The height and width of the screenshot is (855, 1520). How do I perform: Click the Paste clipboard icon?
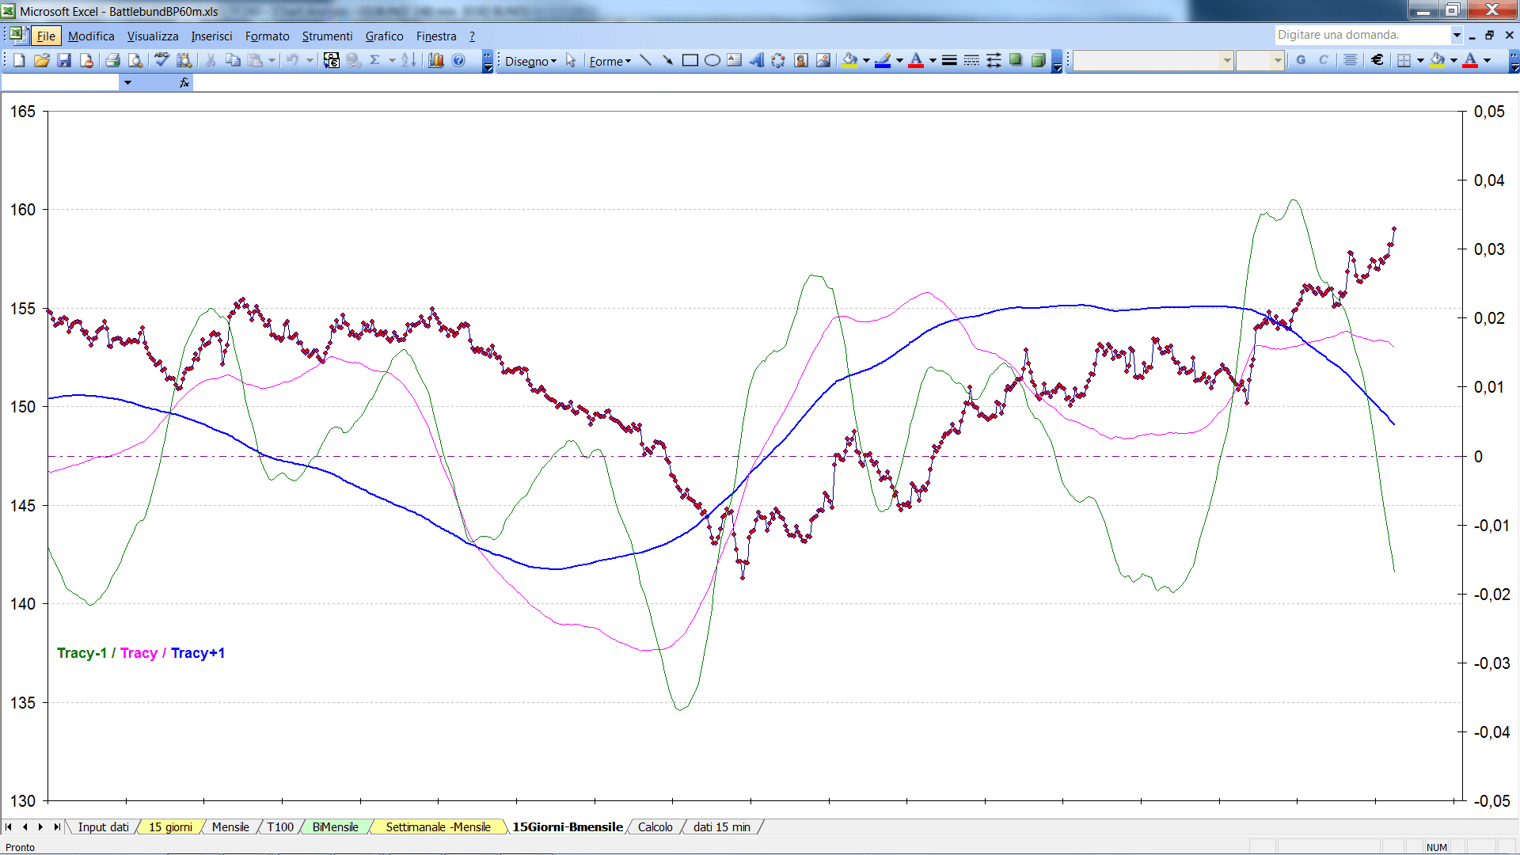pos(255,60)
